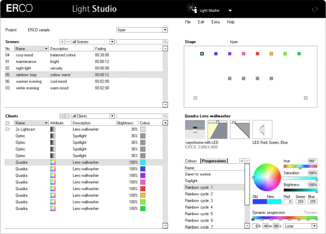Open the Loop progression mode dropdown
Screen dimensions: 326x234
coord(314,226)
